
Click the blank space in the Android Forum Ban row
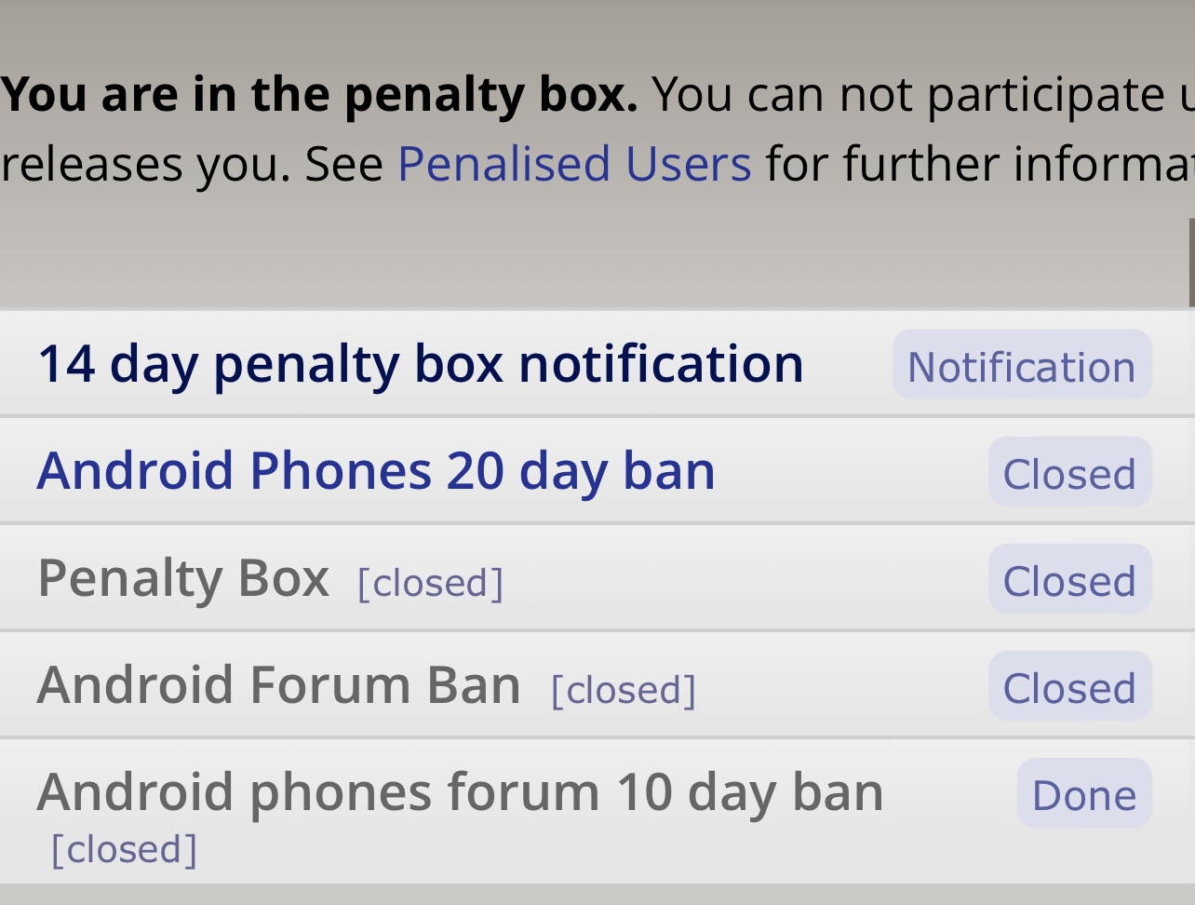[842, 685]
